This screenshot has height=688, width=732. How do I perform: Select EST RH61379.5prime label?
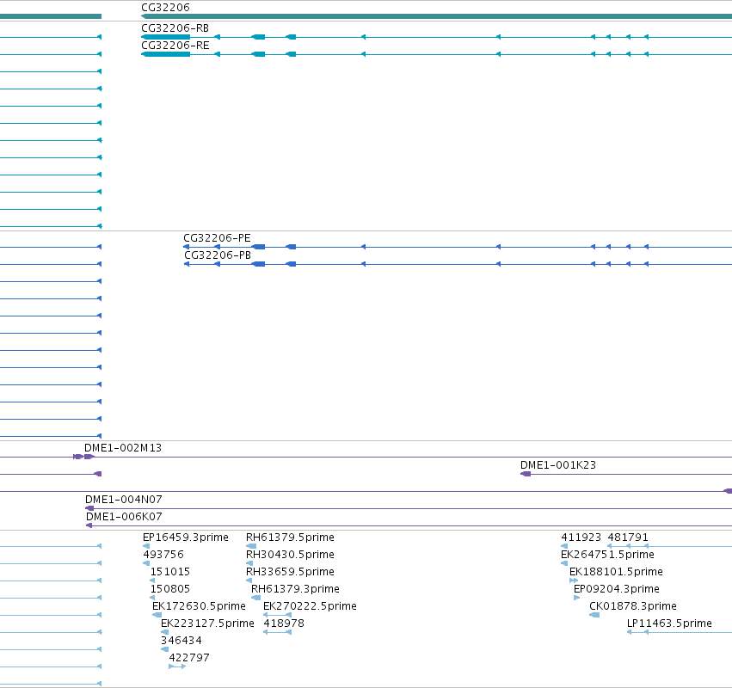tap(291, 537)
